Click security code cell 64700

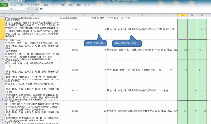point(69,90)
